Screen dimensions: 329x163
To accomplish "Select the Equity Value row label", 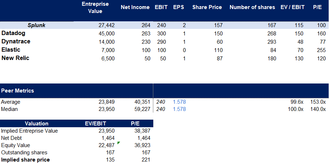I will tap(16, 145).
